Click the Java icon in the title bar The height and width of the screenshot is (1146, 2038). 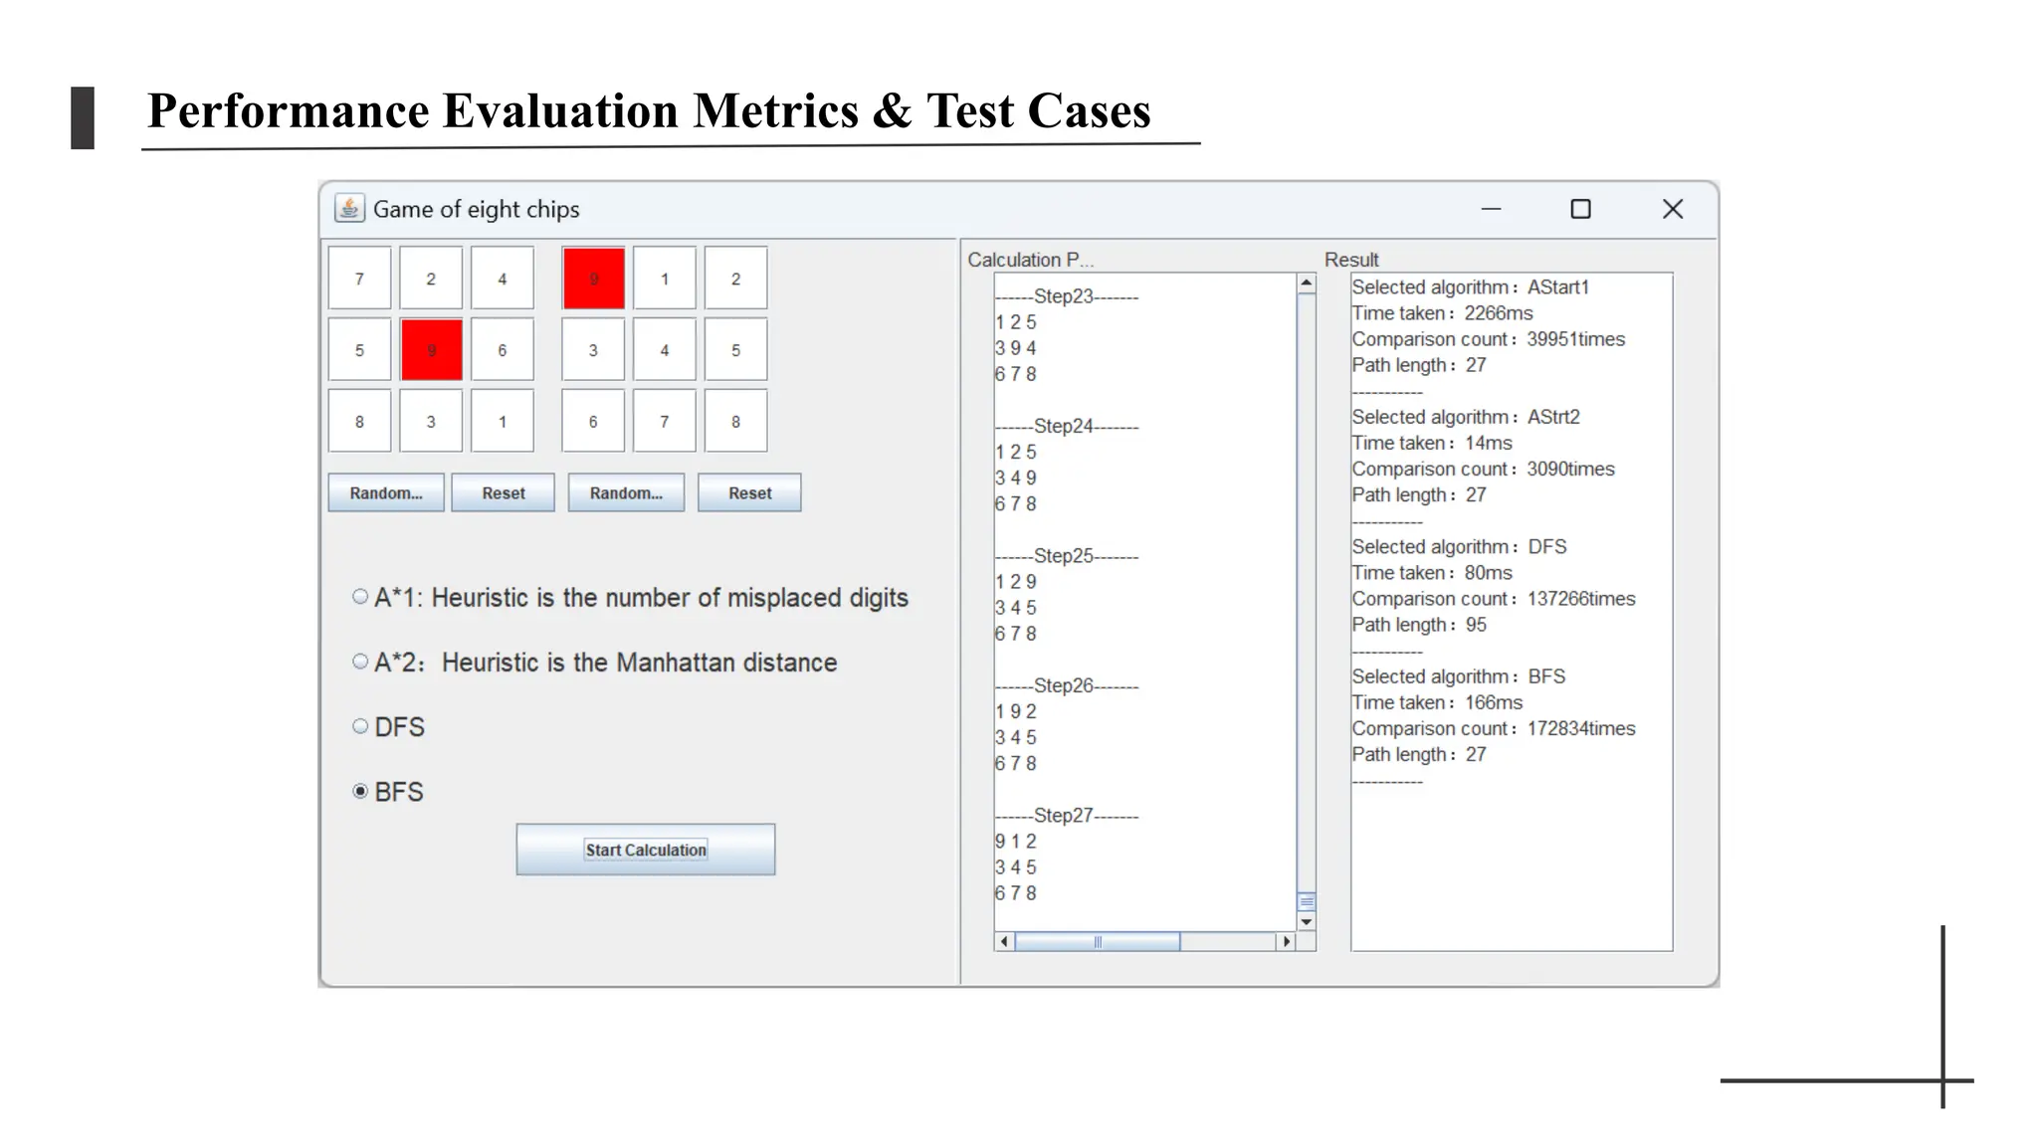coord(349,208)
